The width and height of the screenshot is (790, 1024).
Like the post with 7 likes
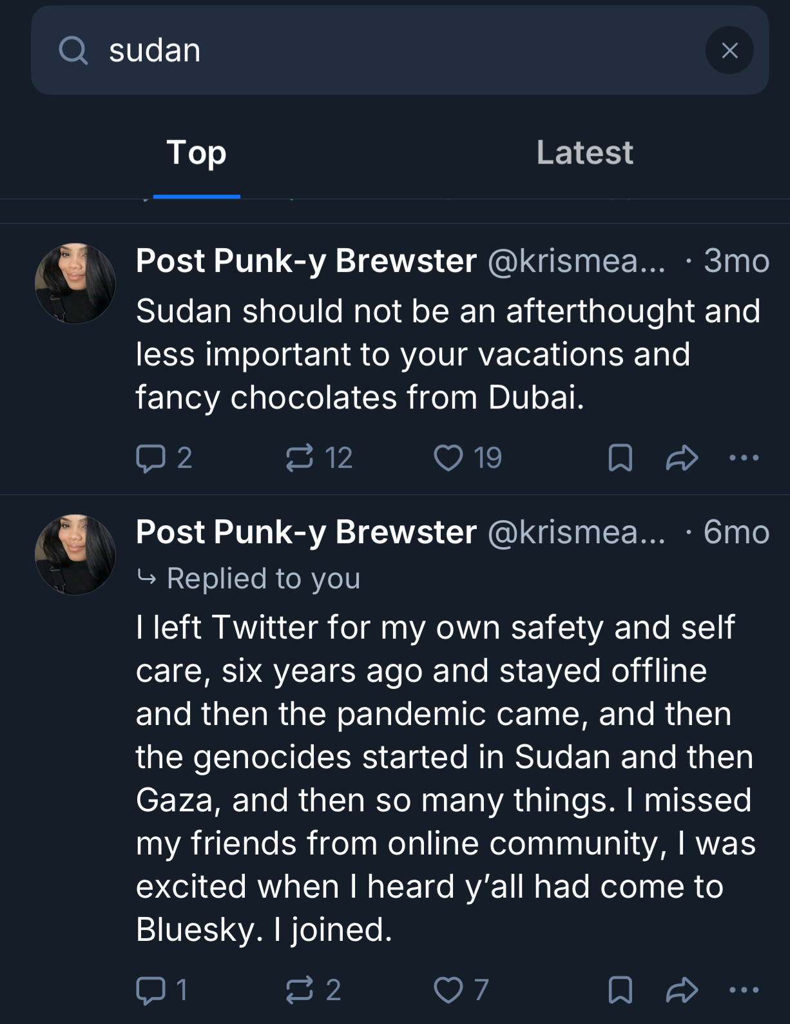(x=448, y=990)
